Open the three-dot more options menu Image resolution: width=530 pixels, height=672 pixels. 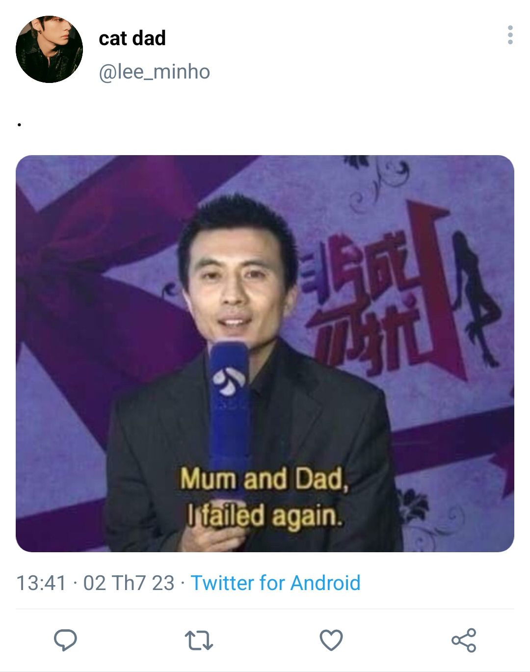click(510, 35)
